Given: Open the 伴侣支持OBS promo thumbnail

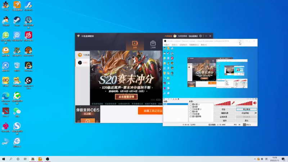Looking at the screenshot, I should 87,114.
